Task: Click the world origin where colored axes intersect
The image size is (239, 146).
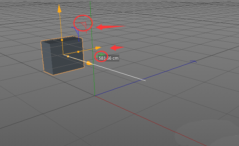Action: (95, 96)
